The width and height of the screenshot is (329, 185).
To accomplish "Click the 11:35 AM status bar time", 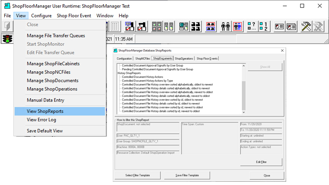I will point(124,39).
